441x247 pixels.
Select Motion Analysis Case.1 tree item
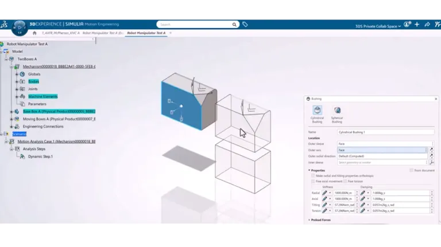(56, 142)
